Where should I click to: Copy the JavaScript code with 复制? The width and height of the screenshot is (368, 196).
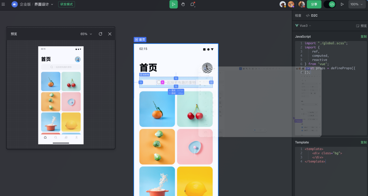pos(364,37)
